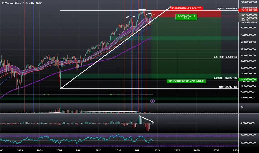
Task: Click the 90.000000000 price axis value
Action: tap(248, 28)
